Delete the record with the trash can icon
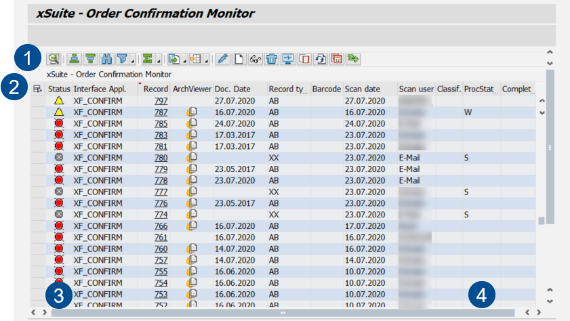The height and width of the screenshot is (321, 570). tap(272, 59)
